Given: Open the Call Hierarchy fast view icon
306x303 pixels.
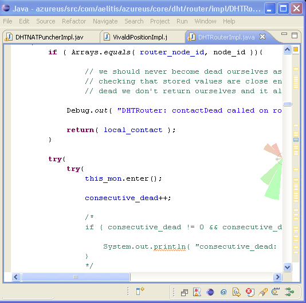Looking at the screenshot, I should [x=289, y=292].
